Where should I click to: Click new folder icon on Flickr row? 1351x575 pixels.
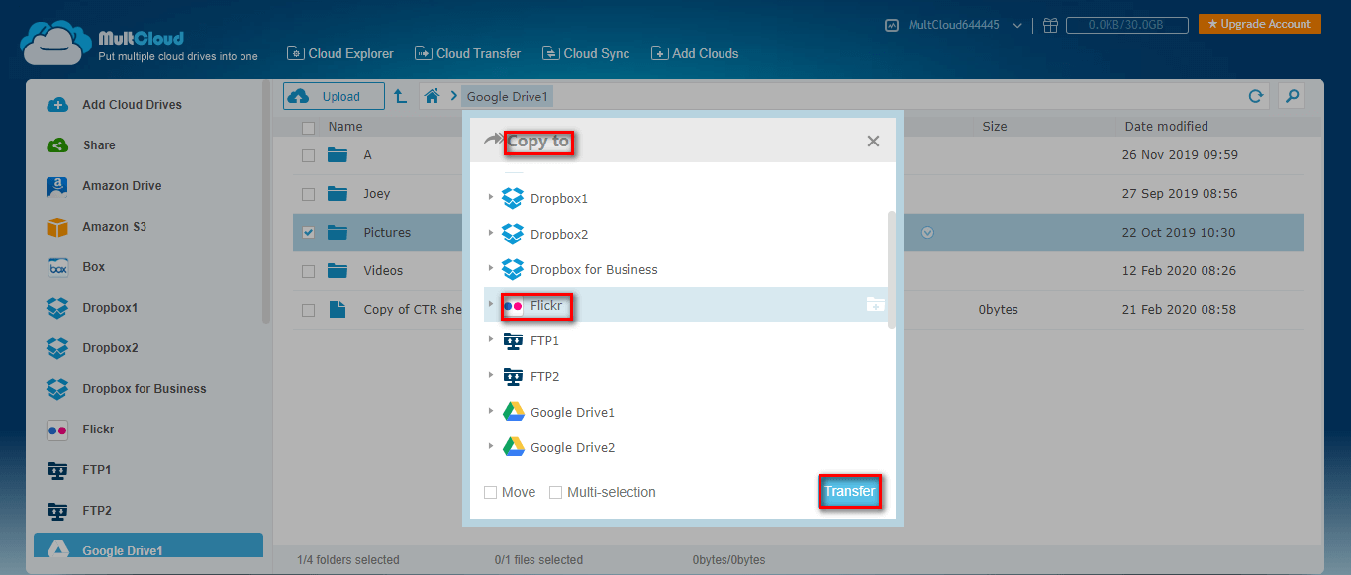pos(875,305)
